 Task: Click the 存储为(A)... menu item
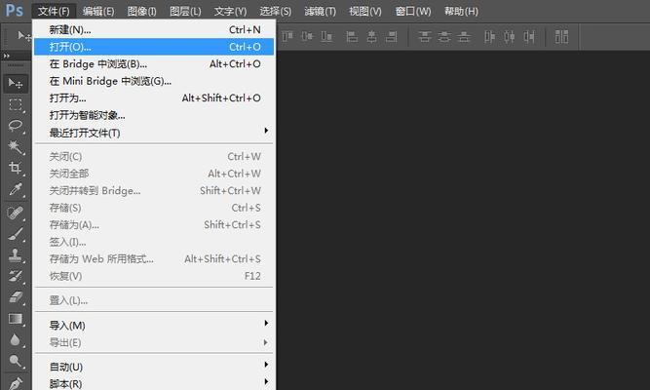point(154,224)
